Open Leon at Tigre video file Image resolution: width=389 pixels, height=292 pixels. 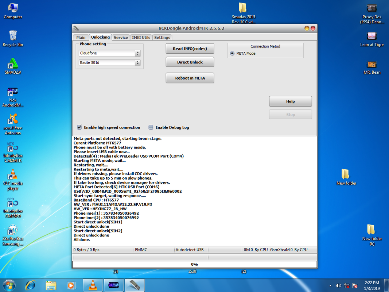pos(372,39)
